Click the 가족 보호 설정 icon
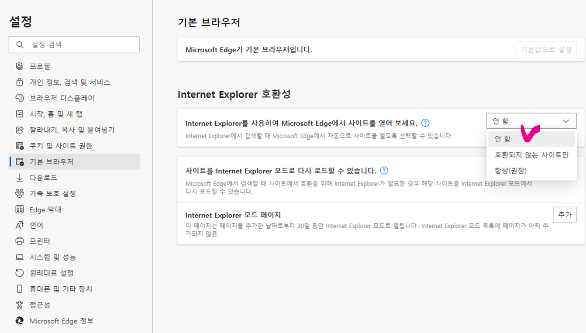586x333 pixels. coord(19,193)
